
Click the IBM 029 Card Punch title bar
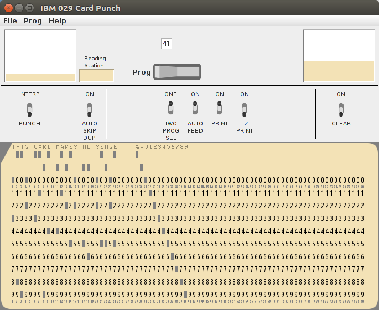221,8
